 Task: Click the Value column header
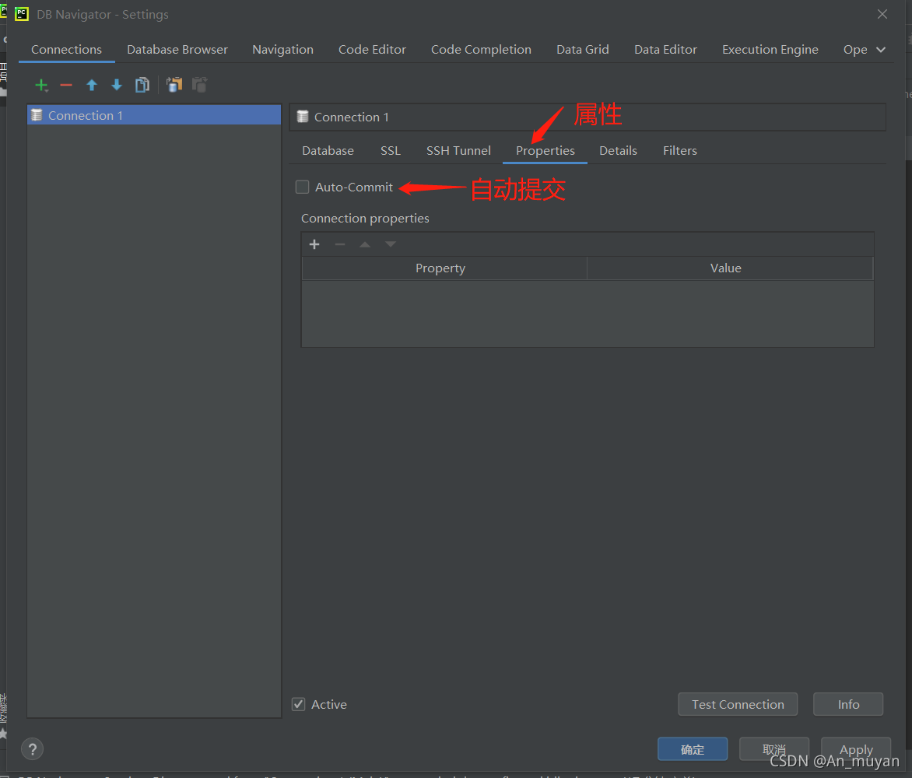pyautogui.click(x=730, y=268)
